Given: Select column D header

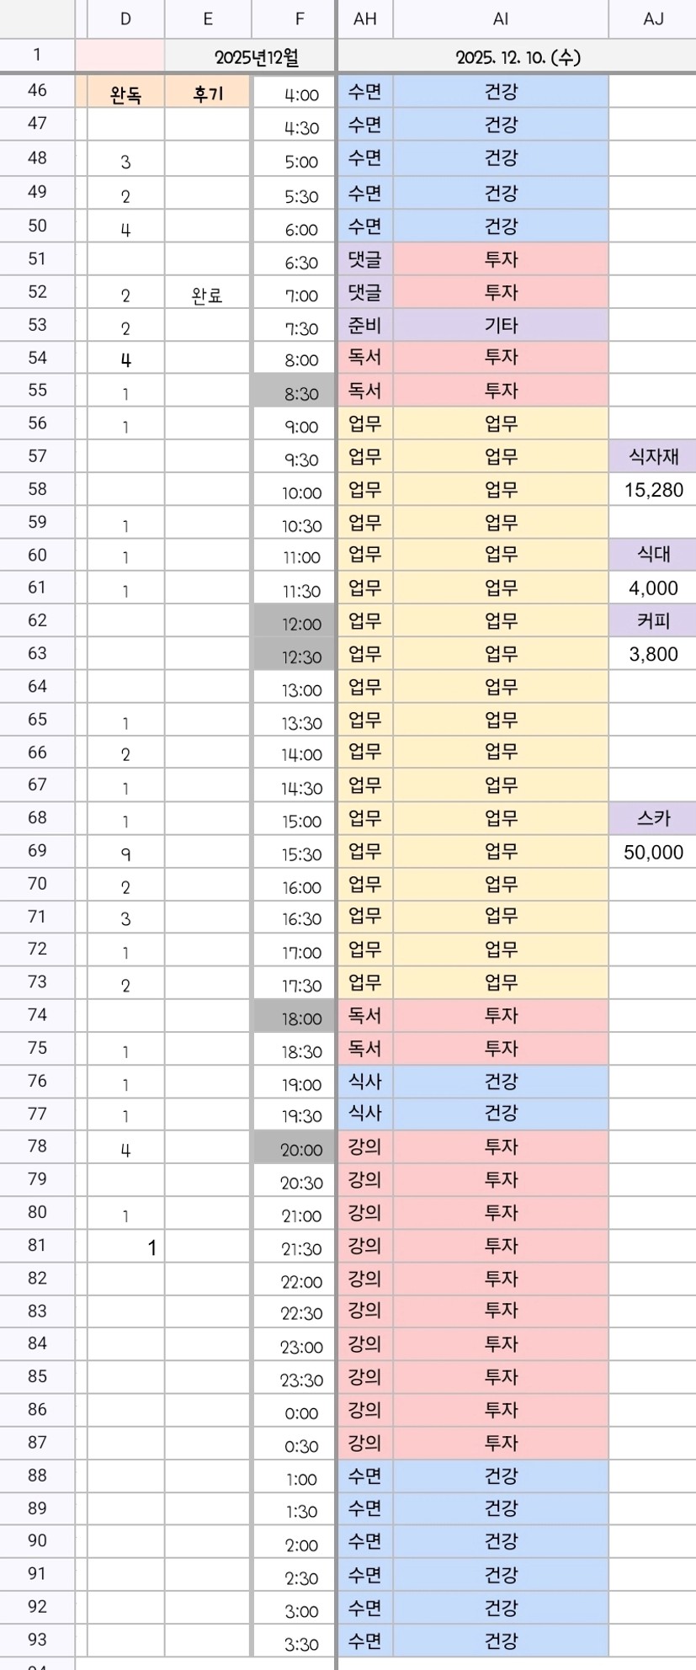Looking at the screenshot, I should click(x=125, y=19).
